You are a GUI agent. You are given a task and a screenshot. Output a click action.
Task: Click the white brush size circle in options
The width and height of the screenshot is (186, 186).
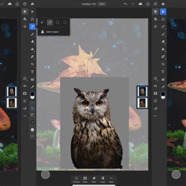point(32,129)
